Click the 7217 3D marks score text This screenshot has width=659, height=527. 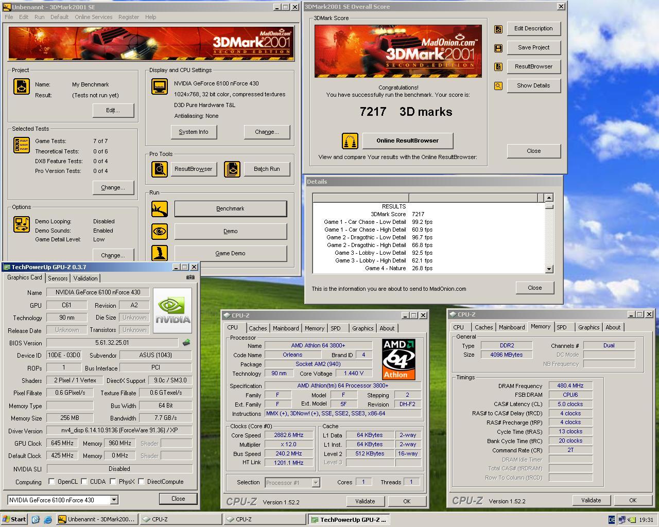click(406, 112)
